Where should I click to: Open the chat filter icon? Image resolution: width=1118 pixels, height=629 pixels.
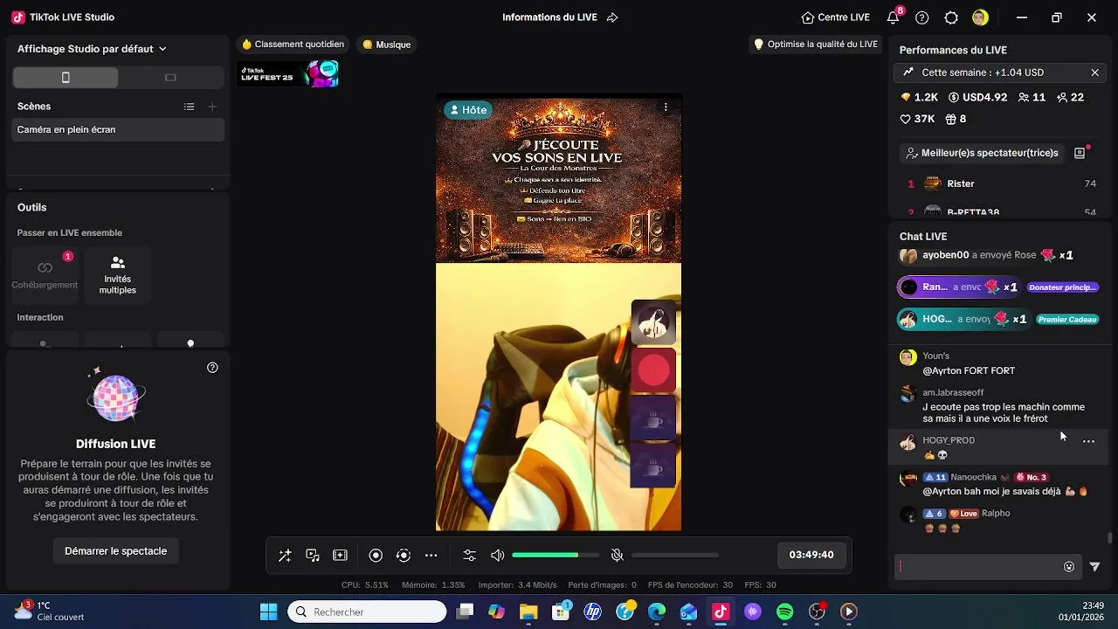pos(1094,567)
